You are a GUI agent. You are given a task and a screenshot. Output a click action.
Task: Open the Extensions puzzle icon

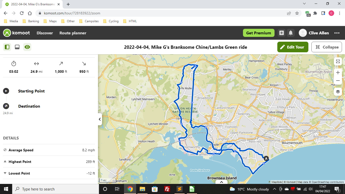click(x=315, y=13)
